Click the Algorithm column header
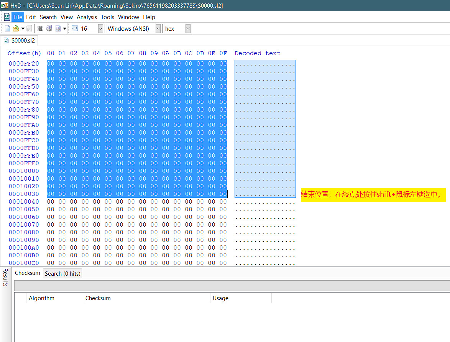450x342 pixels. [x=41, y=298]
